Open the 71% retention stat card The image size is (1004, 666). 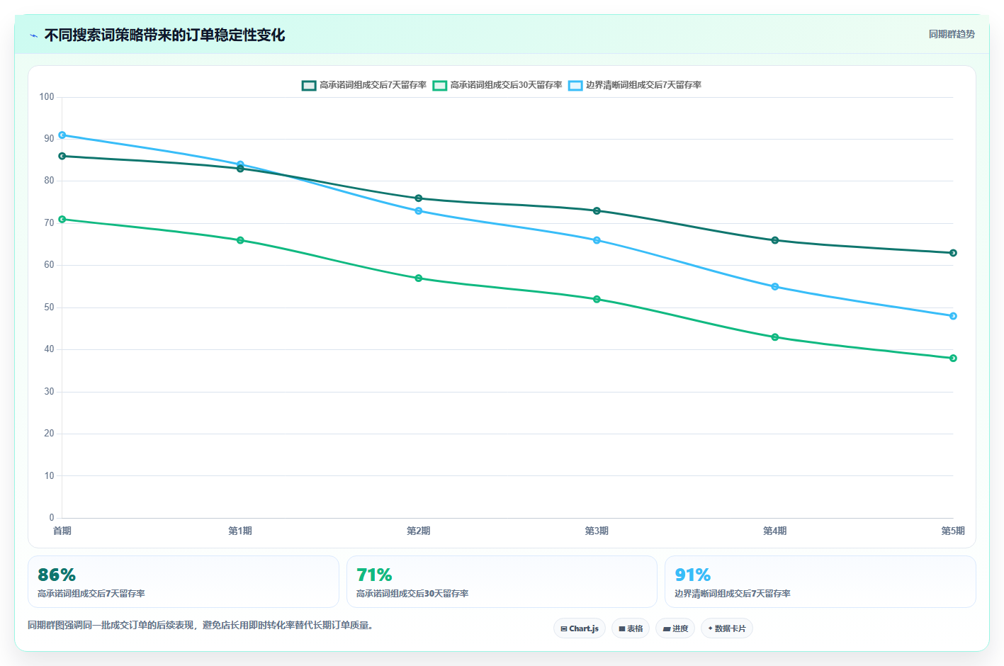[502, 582]
